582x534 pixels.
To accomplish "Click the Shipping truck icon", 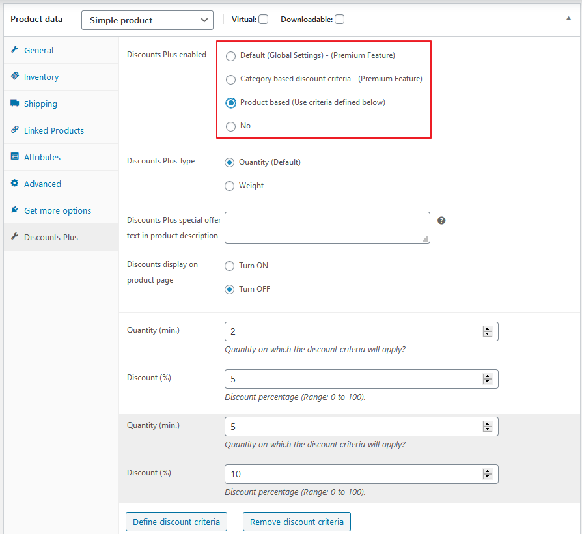I will [x=15, y=103].
